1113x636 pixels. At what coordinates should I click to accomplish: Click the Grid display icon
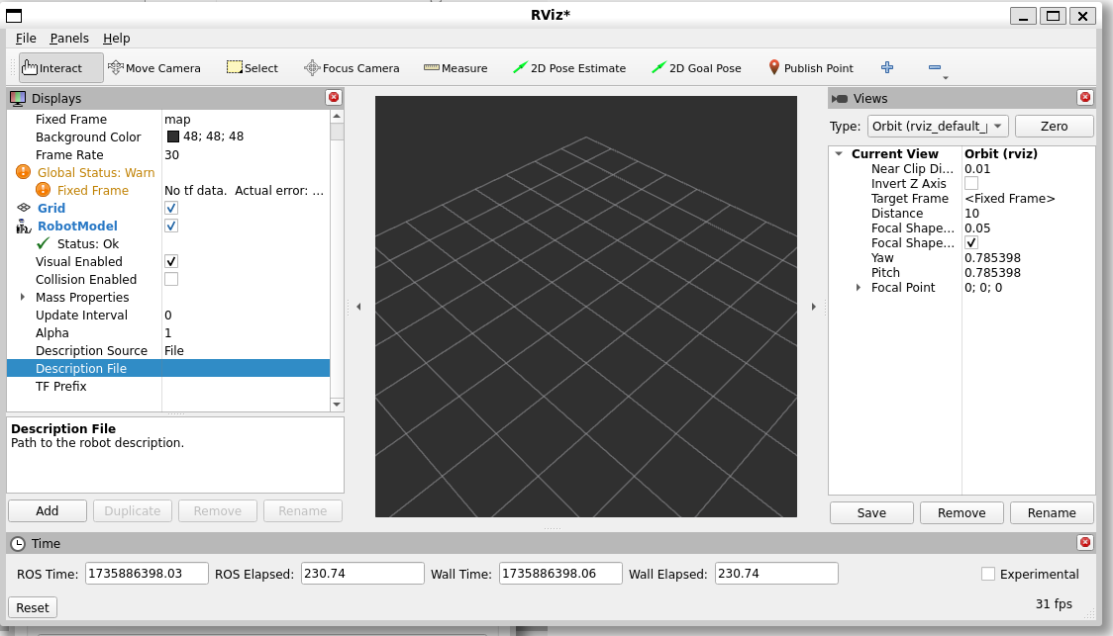[24, 208]
